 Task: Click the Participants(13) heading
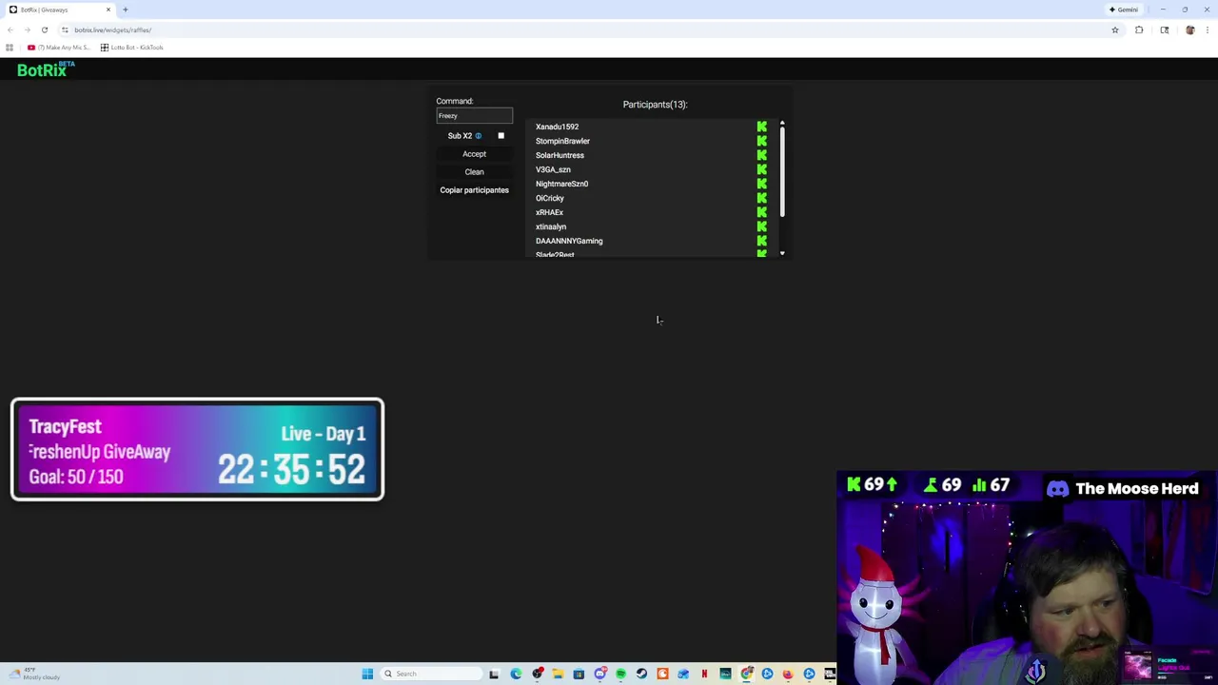coord(655,105)
